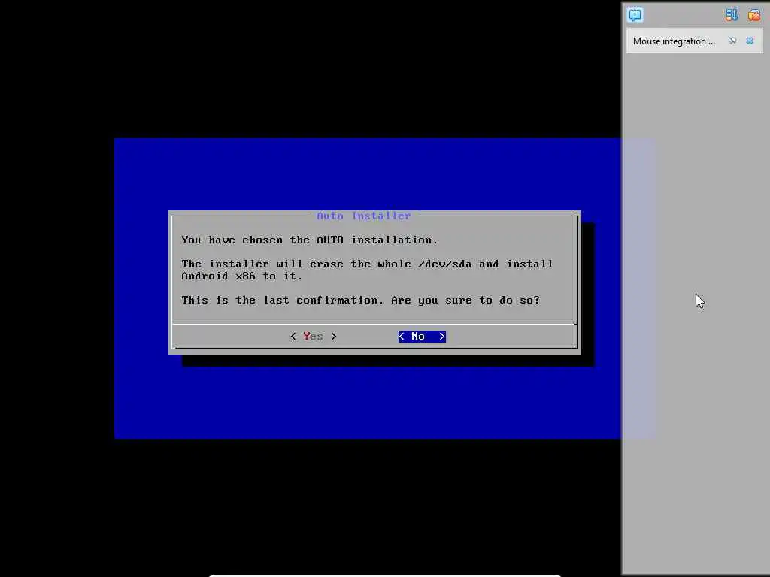Click the 'erase the whole /dev/sda' line
The image size is (770, 577).
(x=367, y=264)
